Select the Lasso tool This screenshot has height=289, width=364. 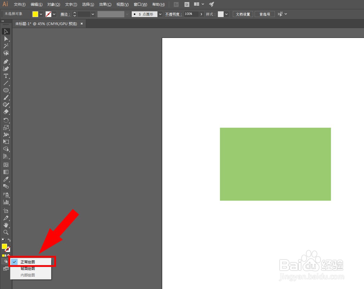point(6,53)
